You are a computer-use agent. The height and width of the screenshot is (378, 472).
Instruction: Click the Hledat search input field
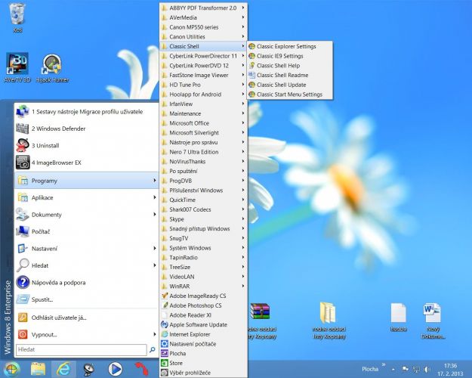point(82,350)
